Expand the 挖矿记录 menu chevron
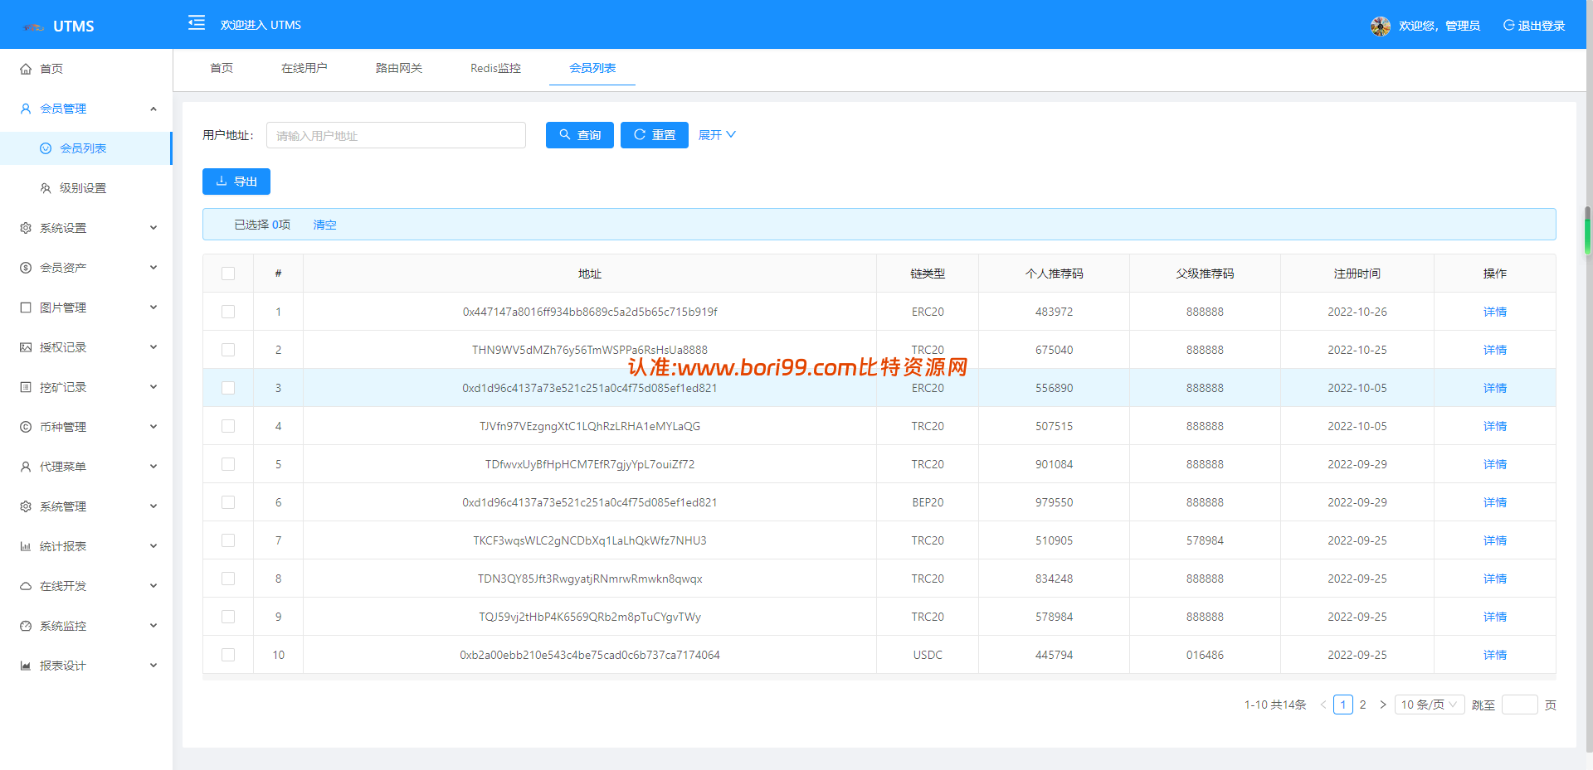Image resolution: width=1593 pixels, height=770 pixels. [x=153, y=387]
